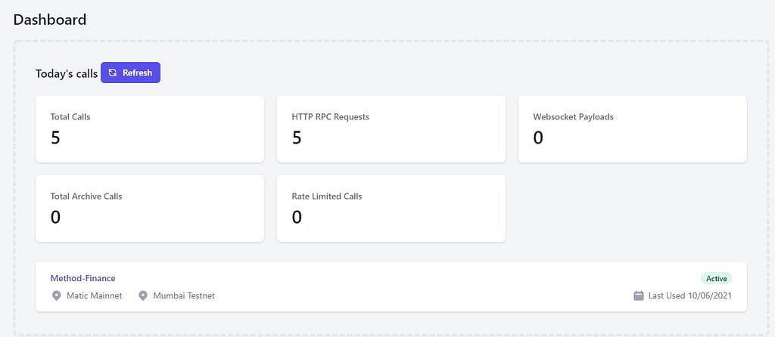Click the Mumbai Testnet label
Viewport: 775px width, 337px height.
(184, 295)
